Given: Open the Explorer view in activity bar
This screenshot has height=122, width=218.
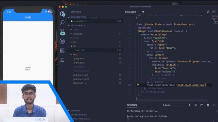Looking at the screenshot, I should click(62, 14).
